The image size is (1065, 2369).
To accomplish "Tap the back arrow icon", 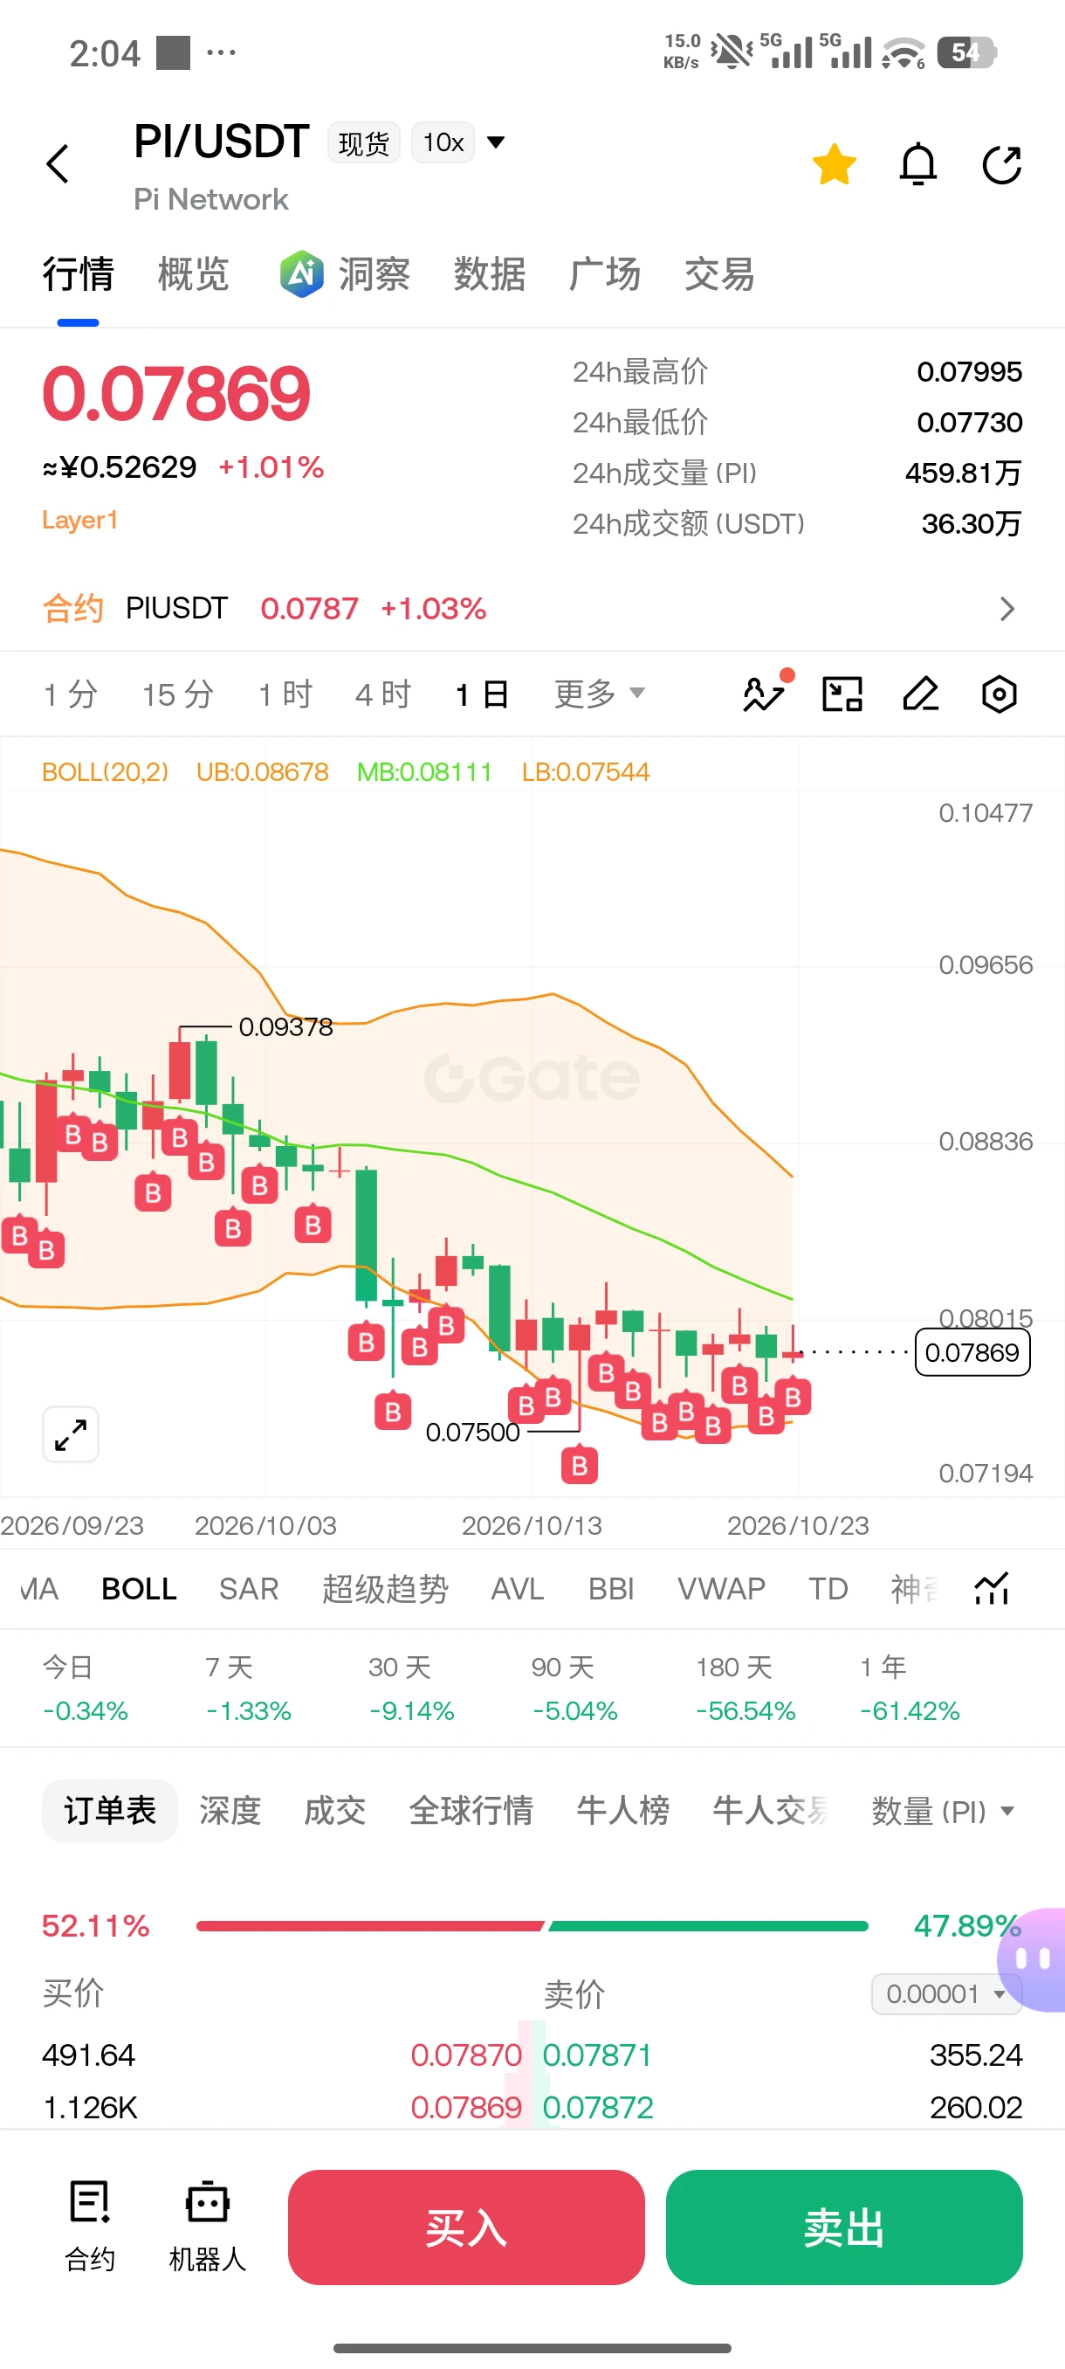I will click(58, 164).
